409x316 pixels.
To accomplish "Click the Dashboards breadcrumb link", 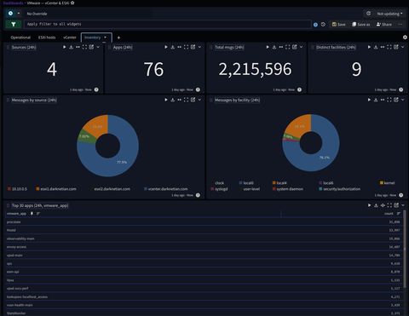I will point(14,3).
